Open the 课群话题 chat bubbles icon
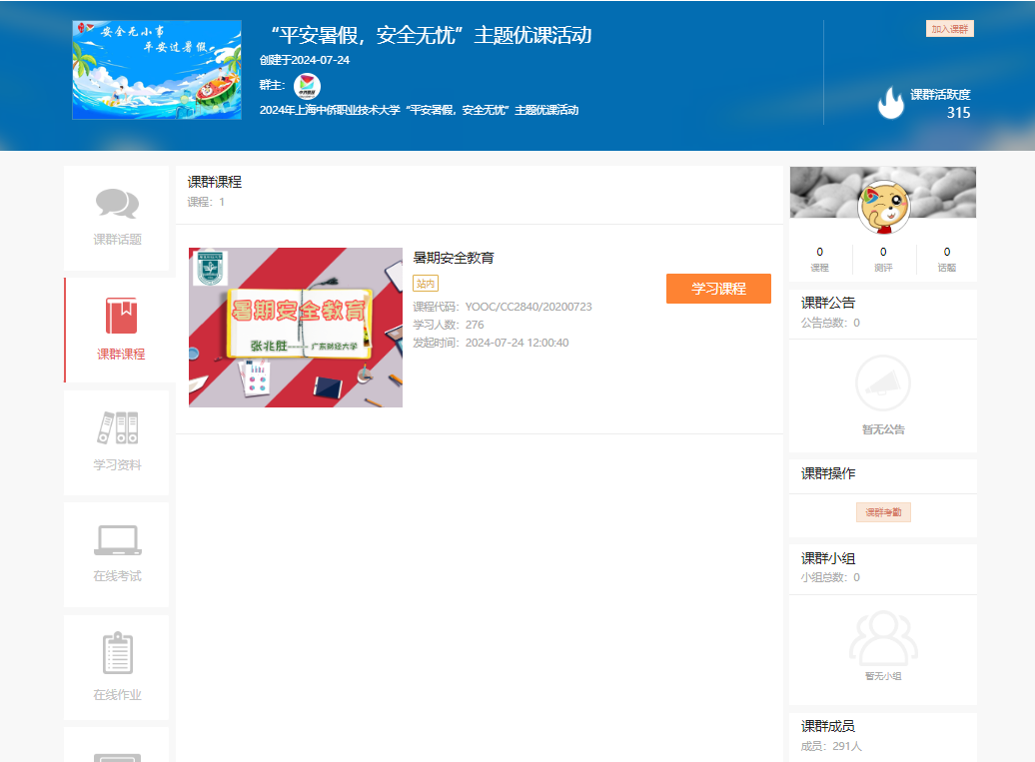The image size is (1035, 762). point(118,203)
